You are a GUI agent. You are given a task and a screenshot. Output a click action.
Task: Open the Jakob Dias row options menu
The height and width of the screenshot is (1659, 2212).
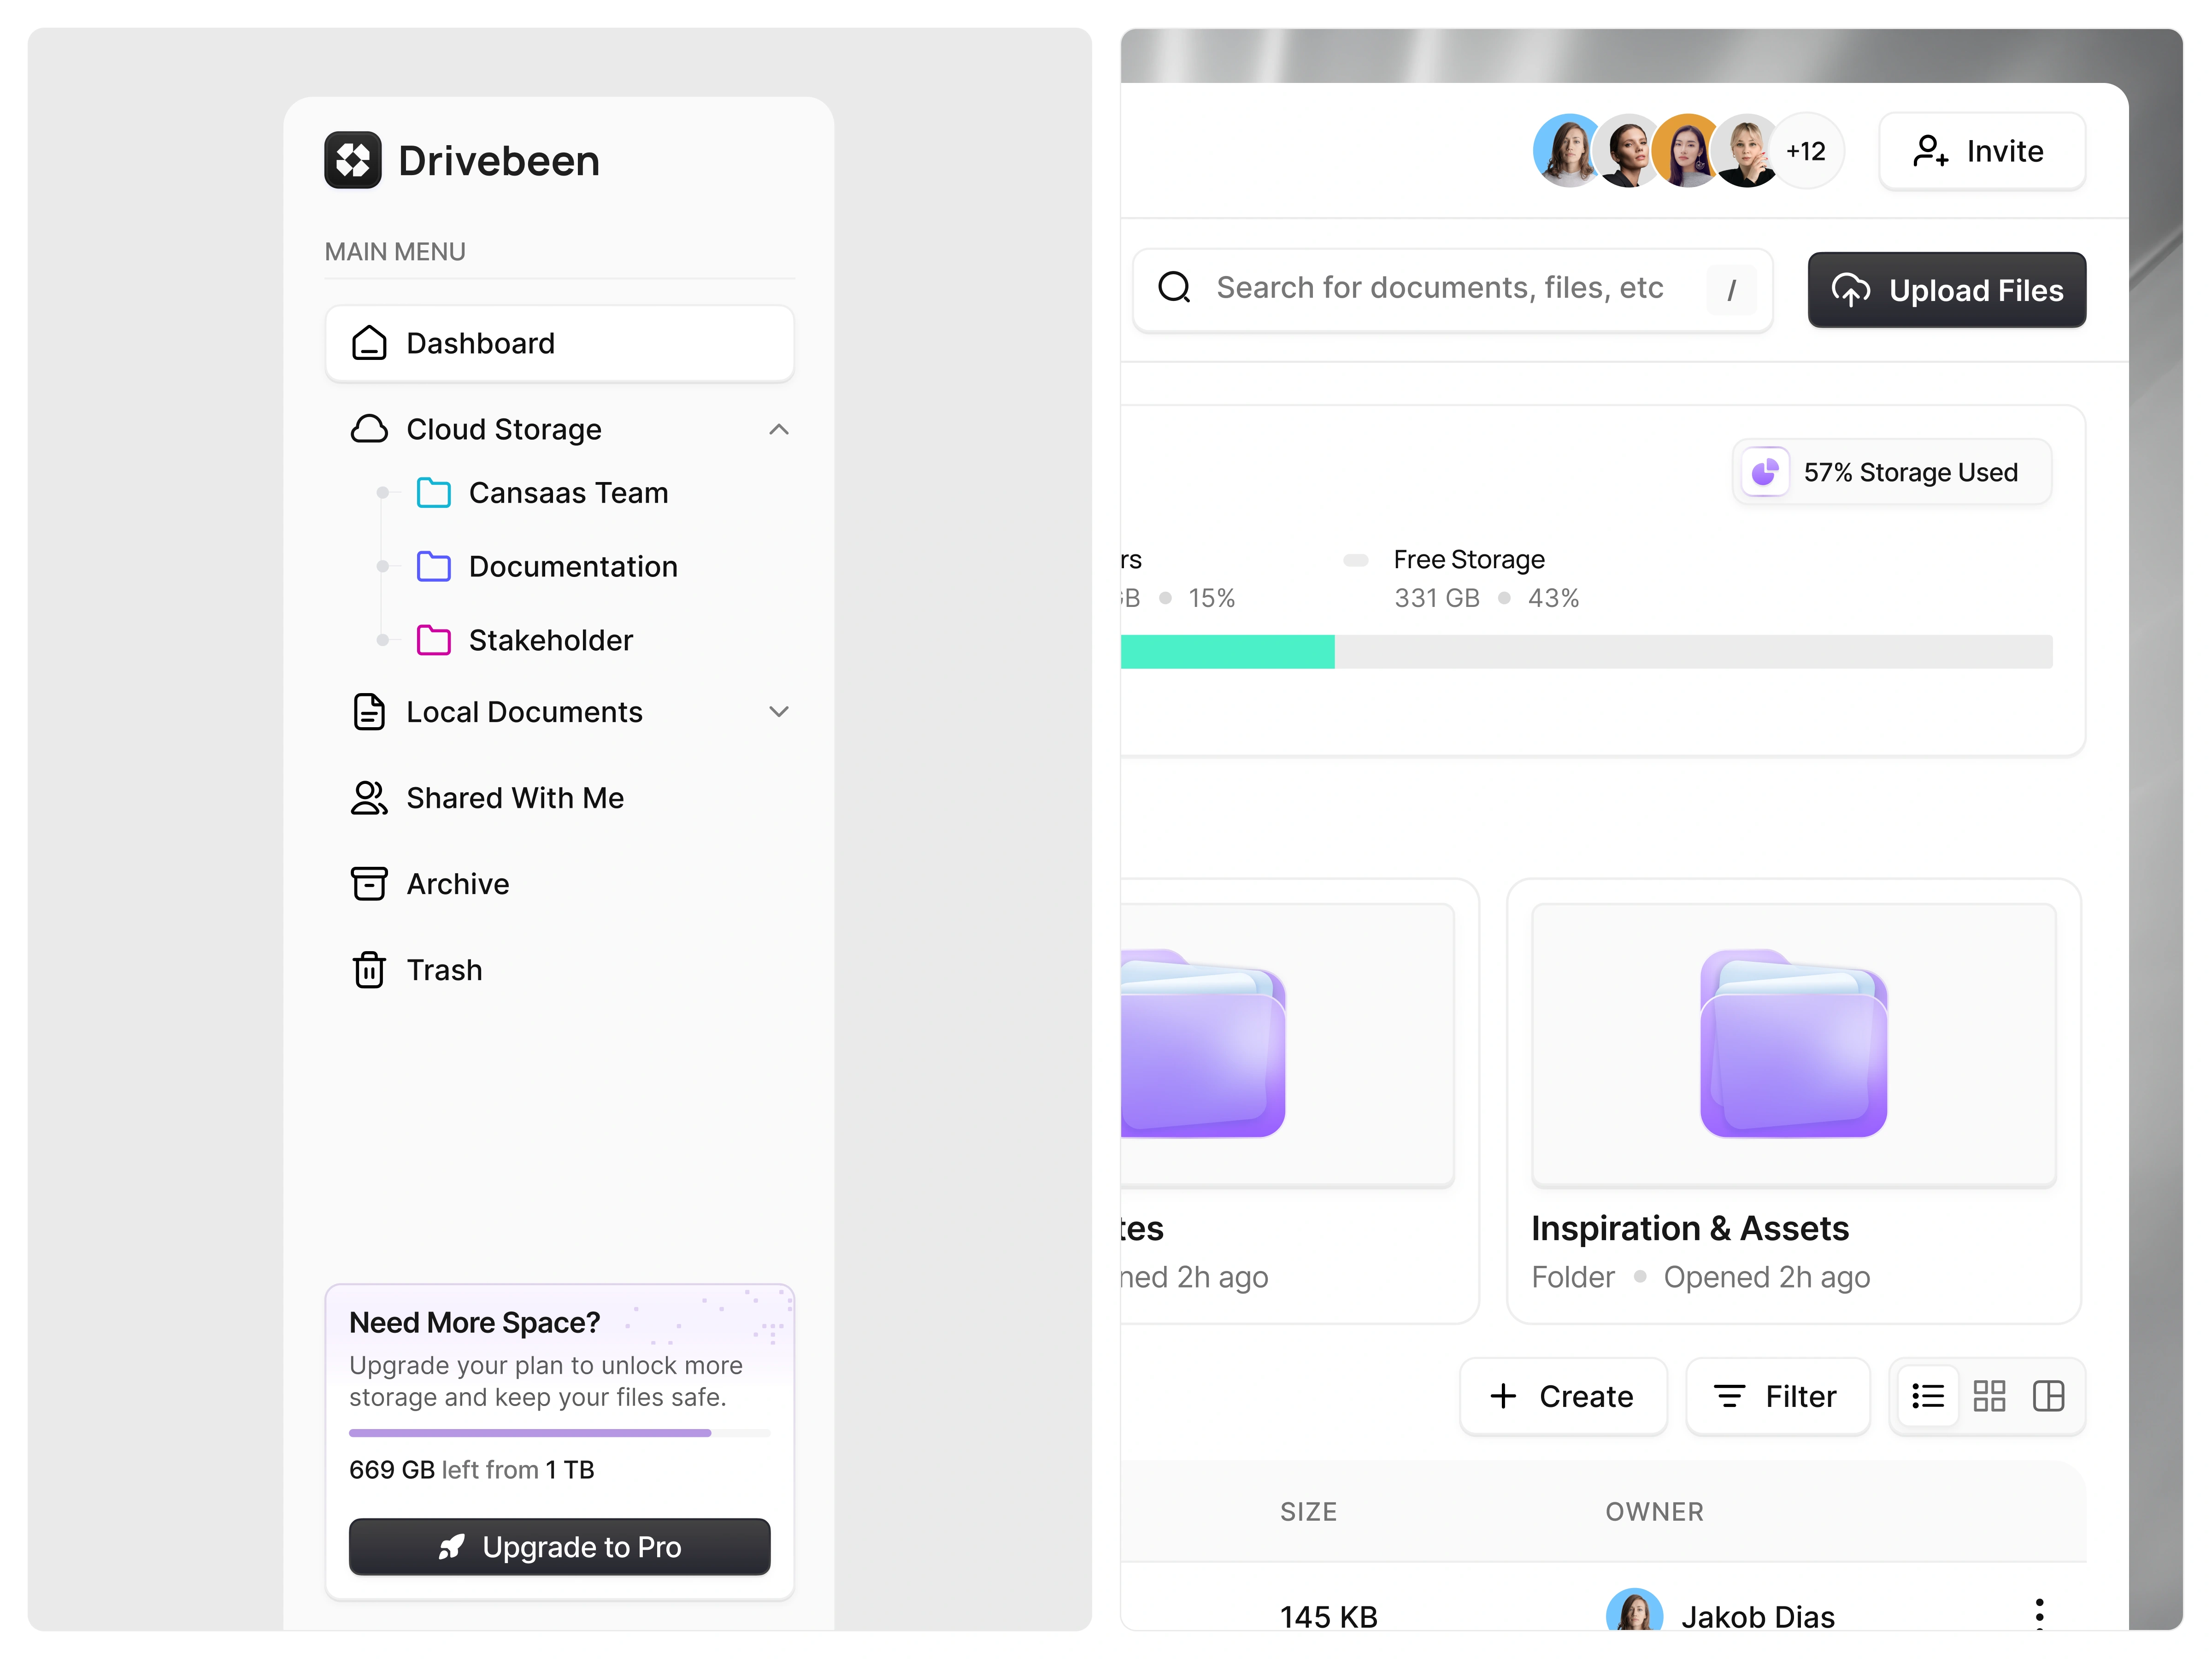pos(2039,1613)
